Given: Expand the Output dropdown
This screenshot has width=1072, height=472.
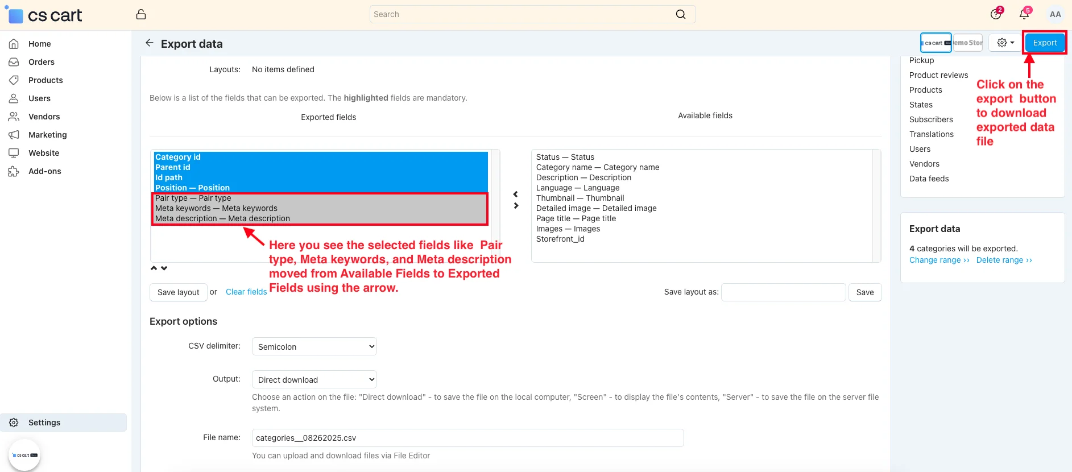Looking at the screenshot, I should [x=314, y=380].
